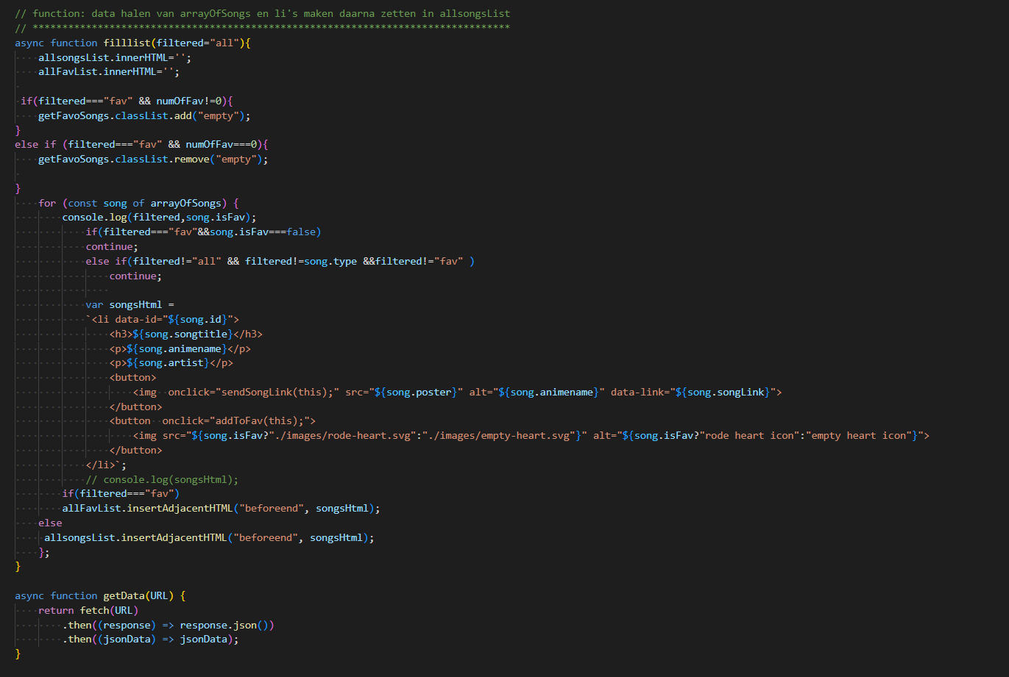The height and width of the screenshot is (677, 1009).
Task: Click song.isFav===false condition
Action: [263, 232]
